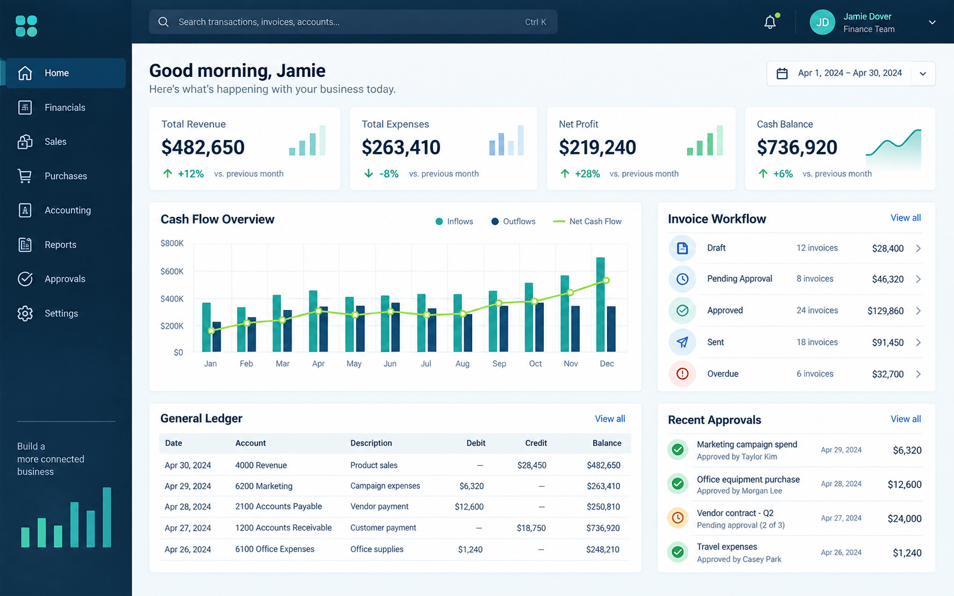Click the Reports document icon
Screen dimensions: 954x596
pyautogui.click(x=25, y=245)
